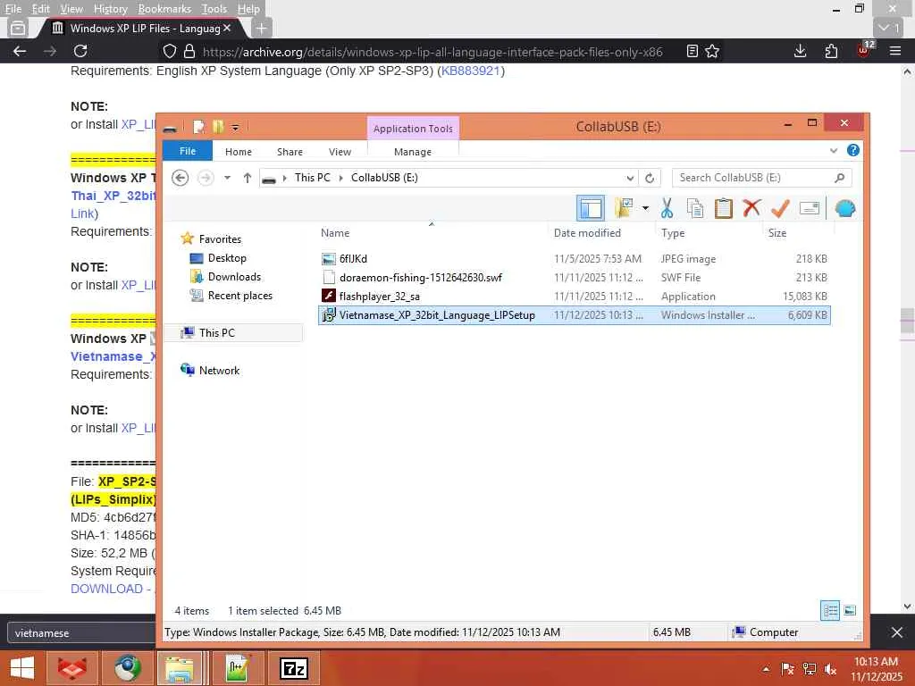Switch to Details view icon in status bar
The width and height of the screenshot is (915, 686).
(830, 611)
